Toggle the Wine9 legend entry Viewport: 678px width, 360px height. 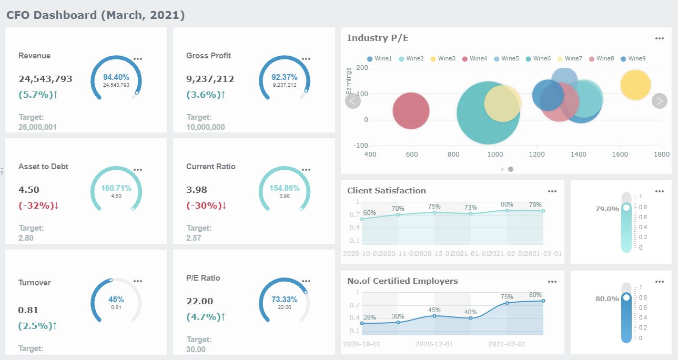tap(633, 58)
